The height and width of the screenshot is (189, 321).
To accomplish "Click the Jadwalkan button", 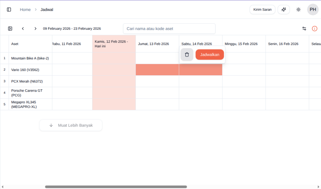I will pos(210,55).
